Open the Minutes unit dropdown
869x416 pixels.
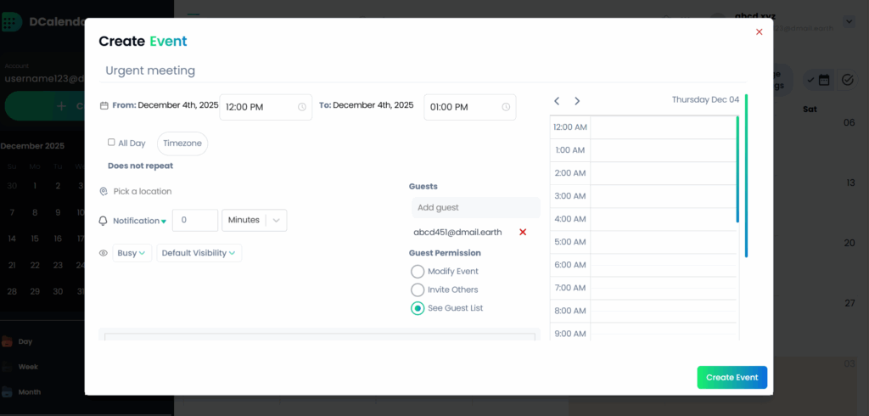(254, 220)
